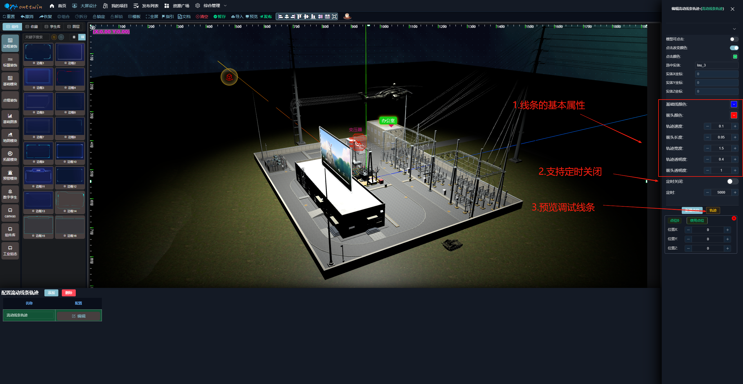Click the align-left icon in alignment toolbar
Screen dimensions: 743x384
click(x=280, y=17)
